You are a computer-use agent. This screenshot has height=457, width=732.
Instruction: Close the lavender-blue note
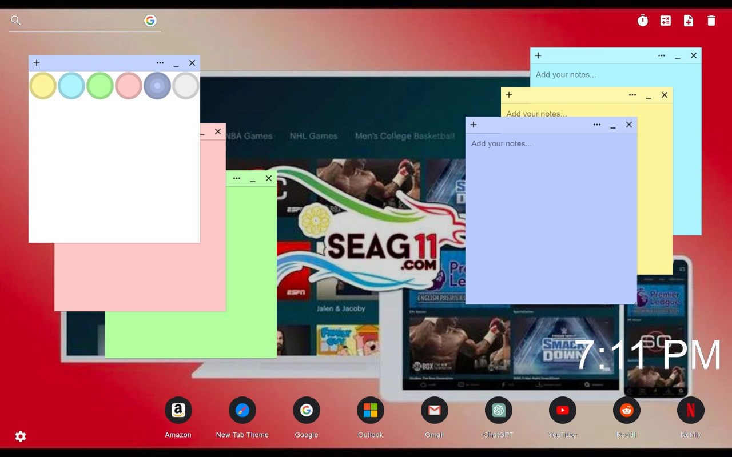629,125
